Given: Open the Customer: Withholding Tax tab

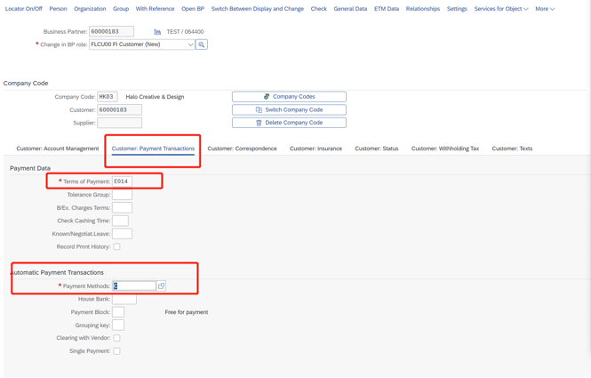Looking at the screenshot, I should (444, 149).
